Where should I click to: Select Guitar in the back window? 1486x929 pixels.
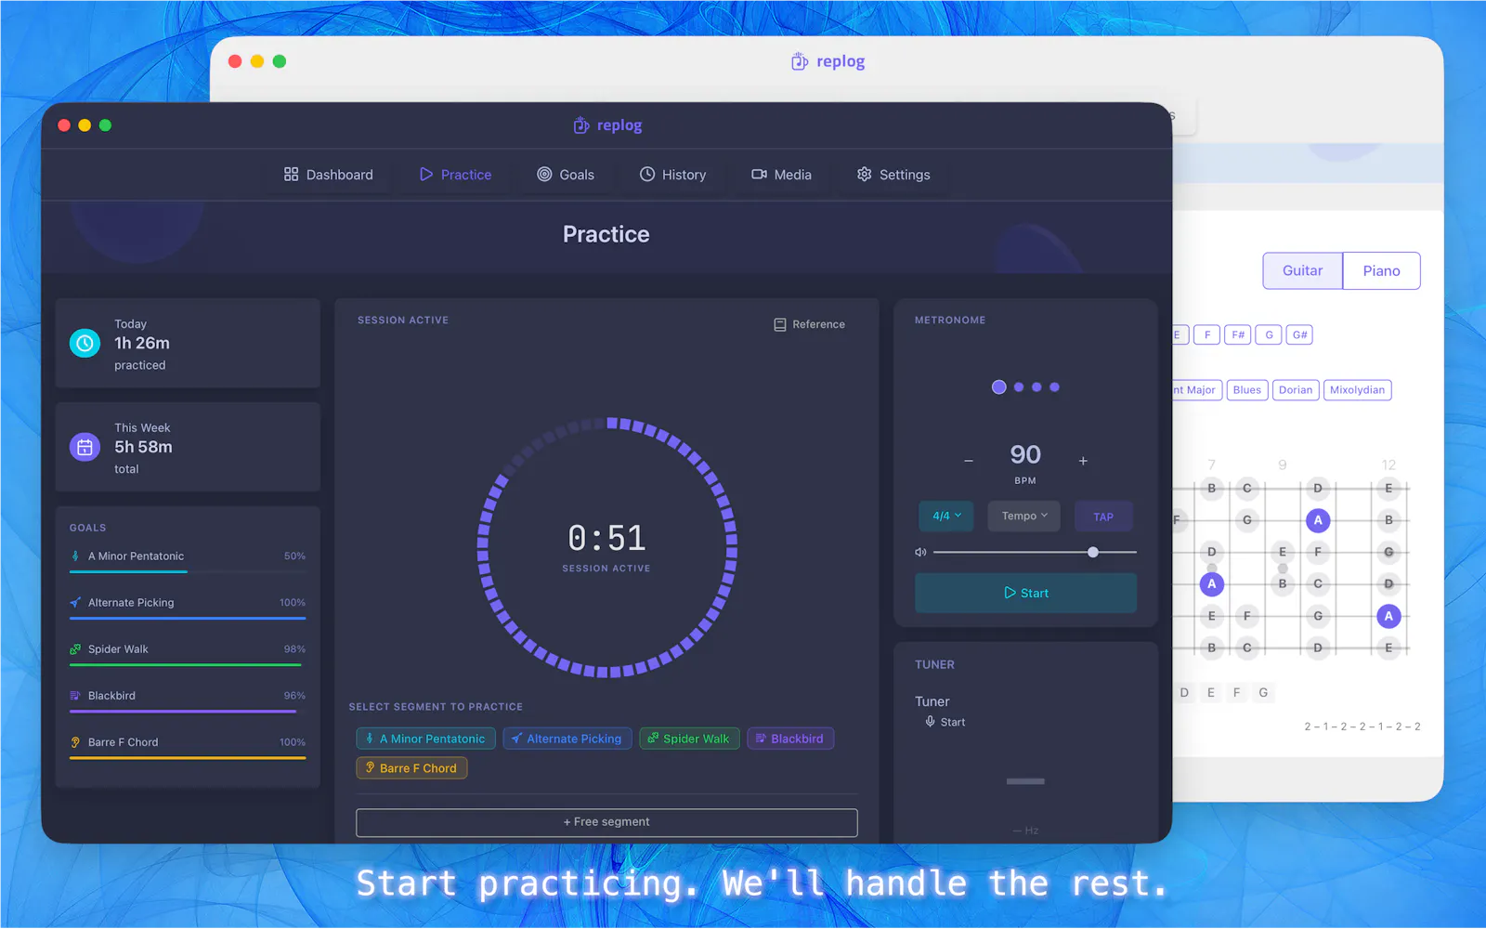point(1302,270)
